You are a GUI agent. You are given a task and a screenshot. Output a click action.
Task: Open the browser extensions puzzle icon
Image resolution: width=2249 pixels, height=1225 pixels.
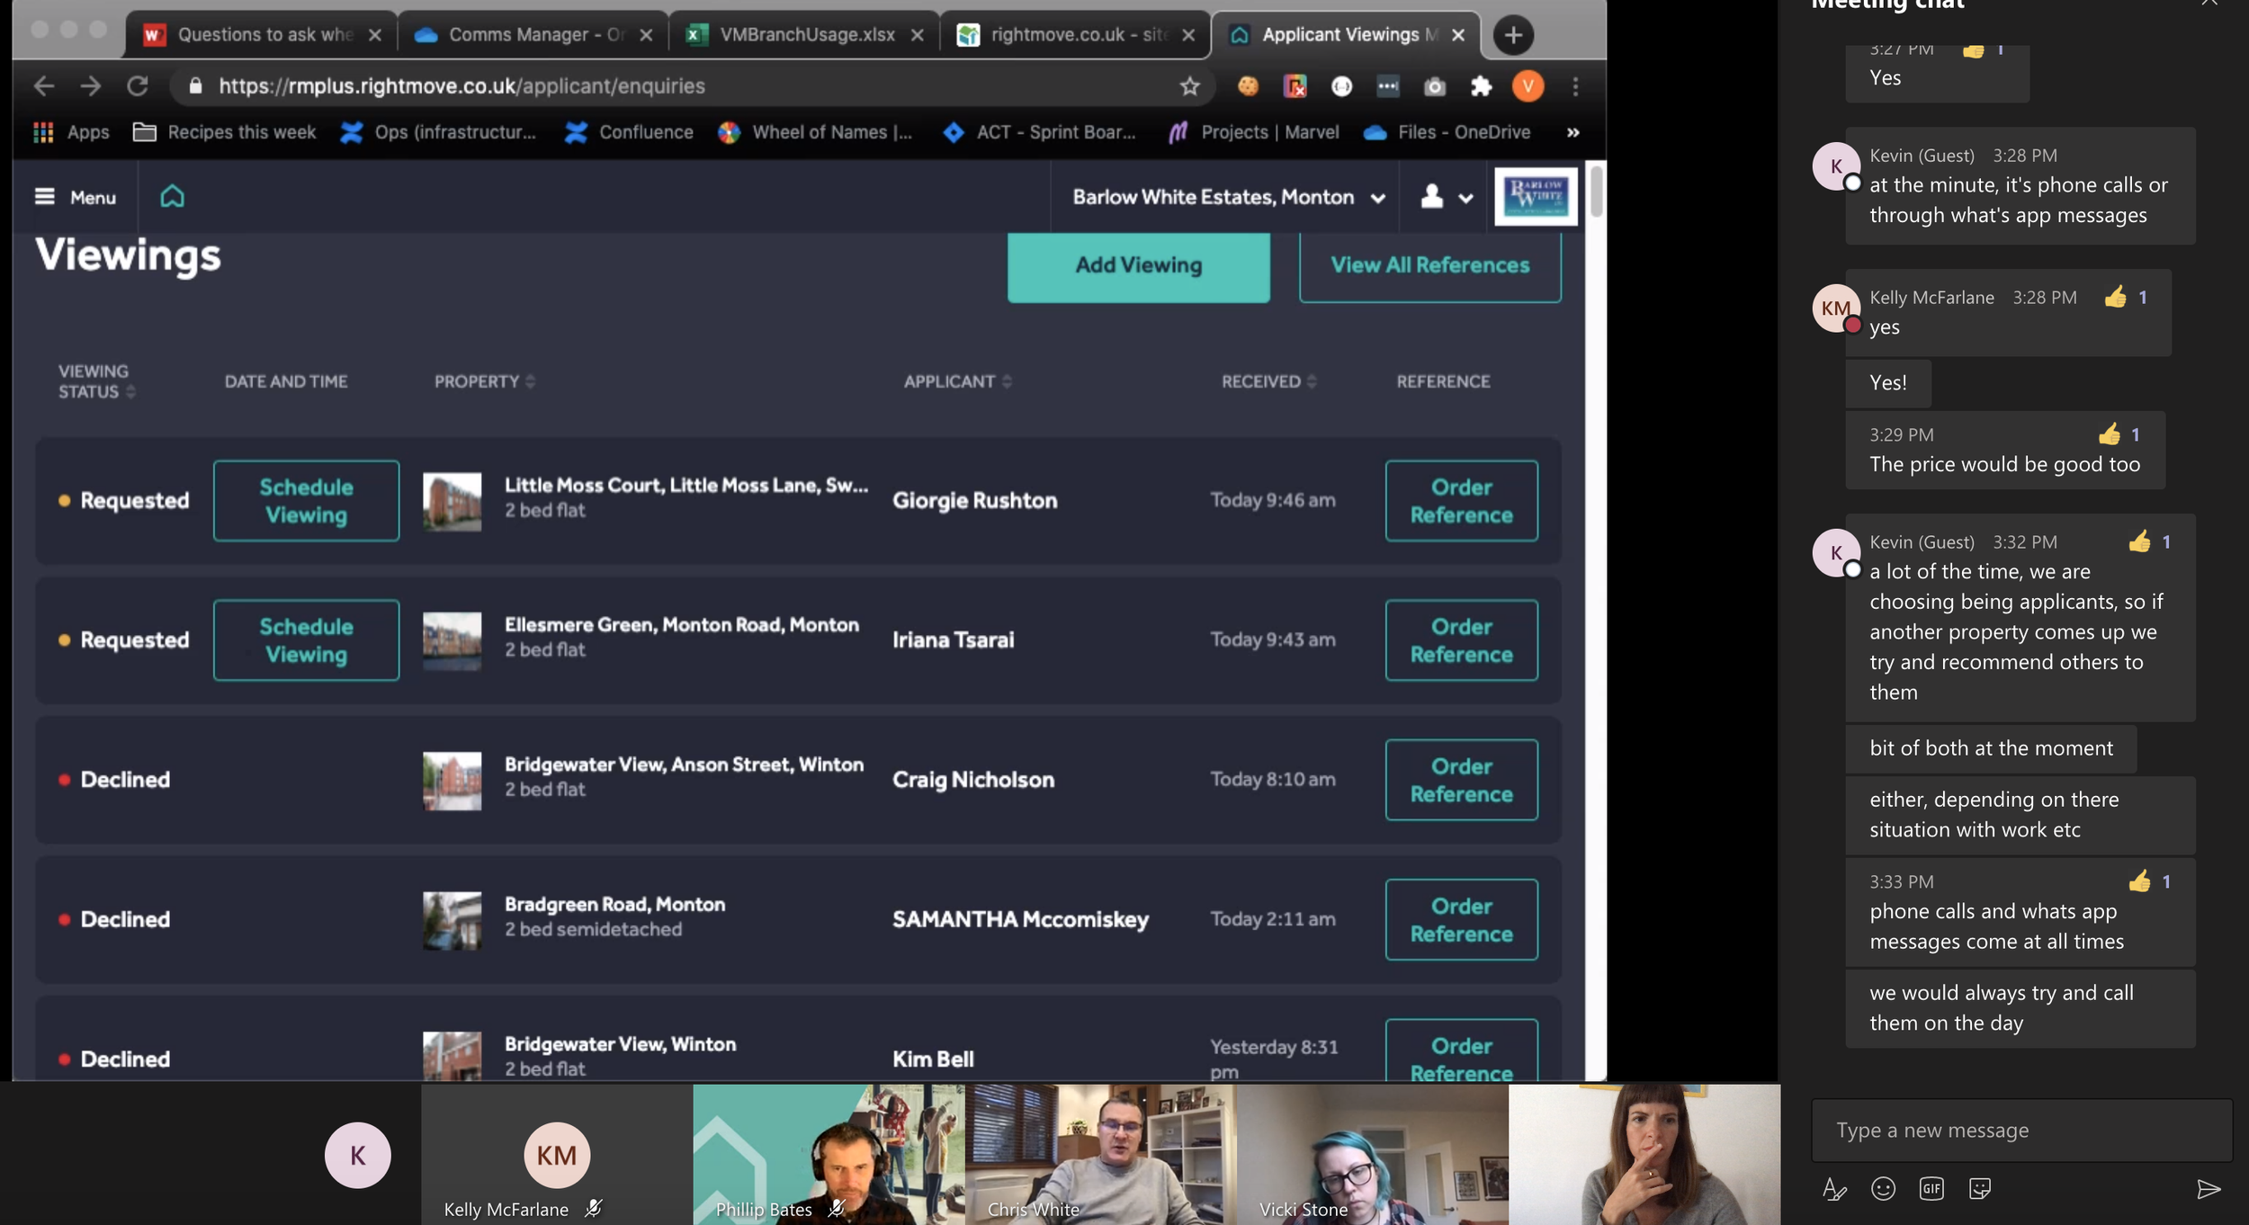pyautogui.click(x=1481, y=86)
